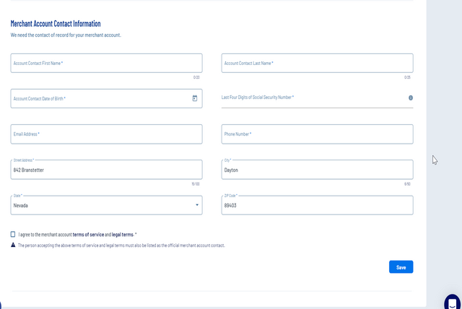Screen dimensions: 462x309
Task: Click into the Account Contact Date of Birth field
Action: 97,98
